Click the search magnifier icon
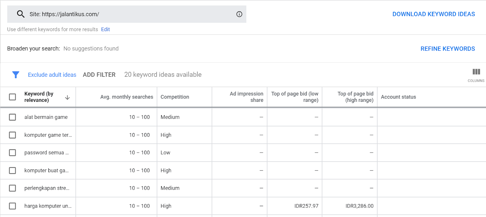The image size is (486, 217). pyautogui.click(x=21, y=14)
